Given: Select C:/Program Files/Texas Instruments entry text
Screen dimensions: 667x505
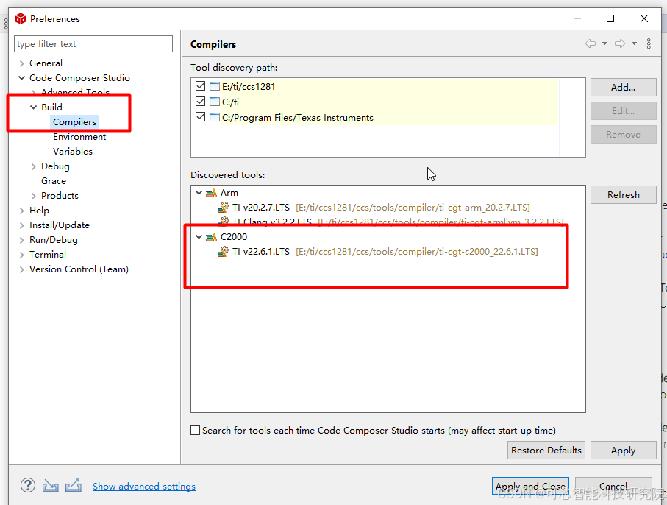Looking at the screenshot, I should [x=297, y=118].
